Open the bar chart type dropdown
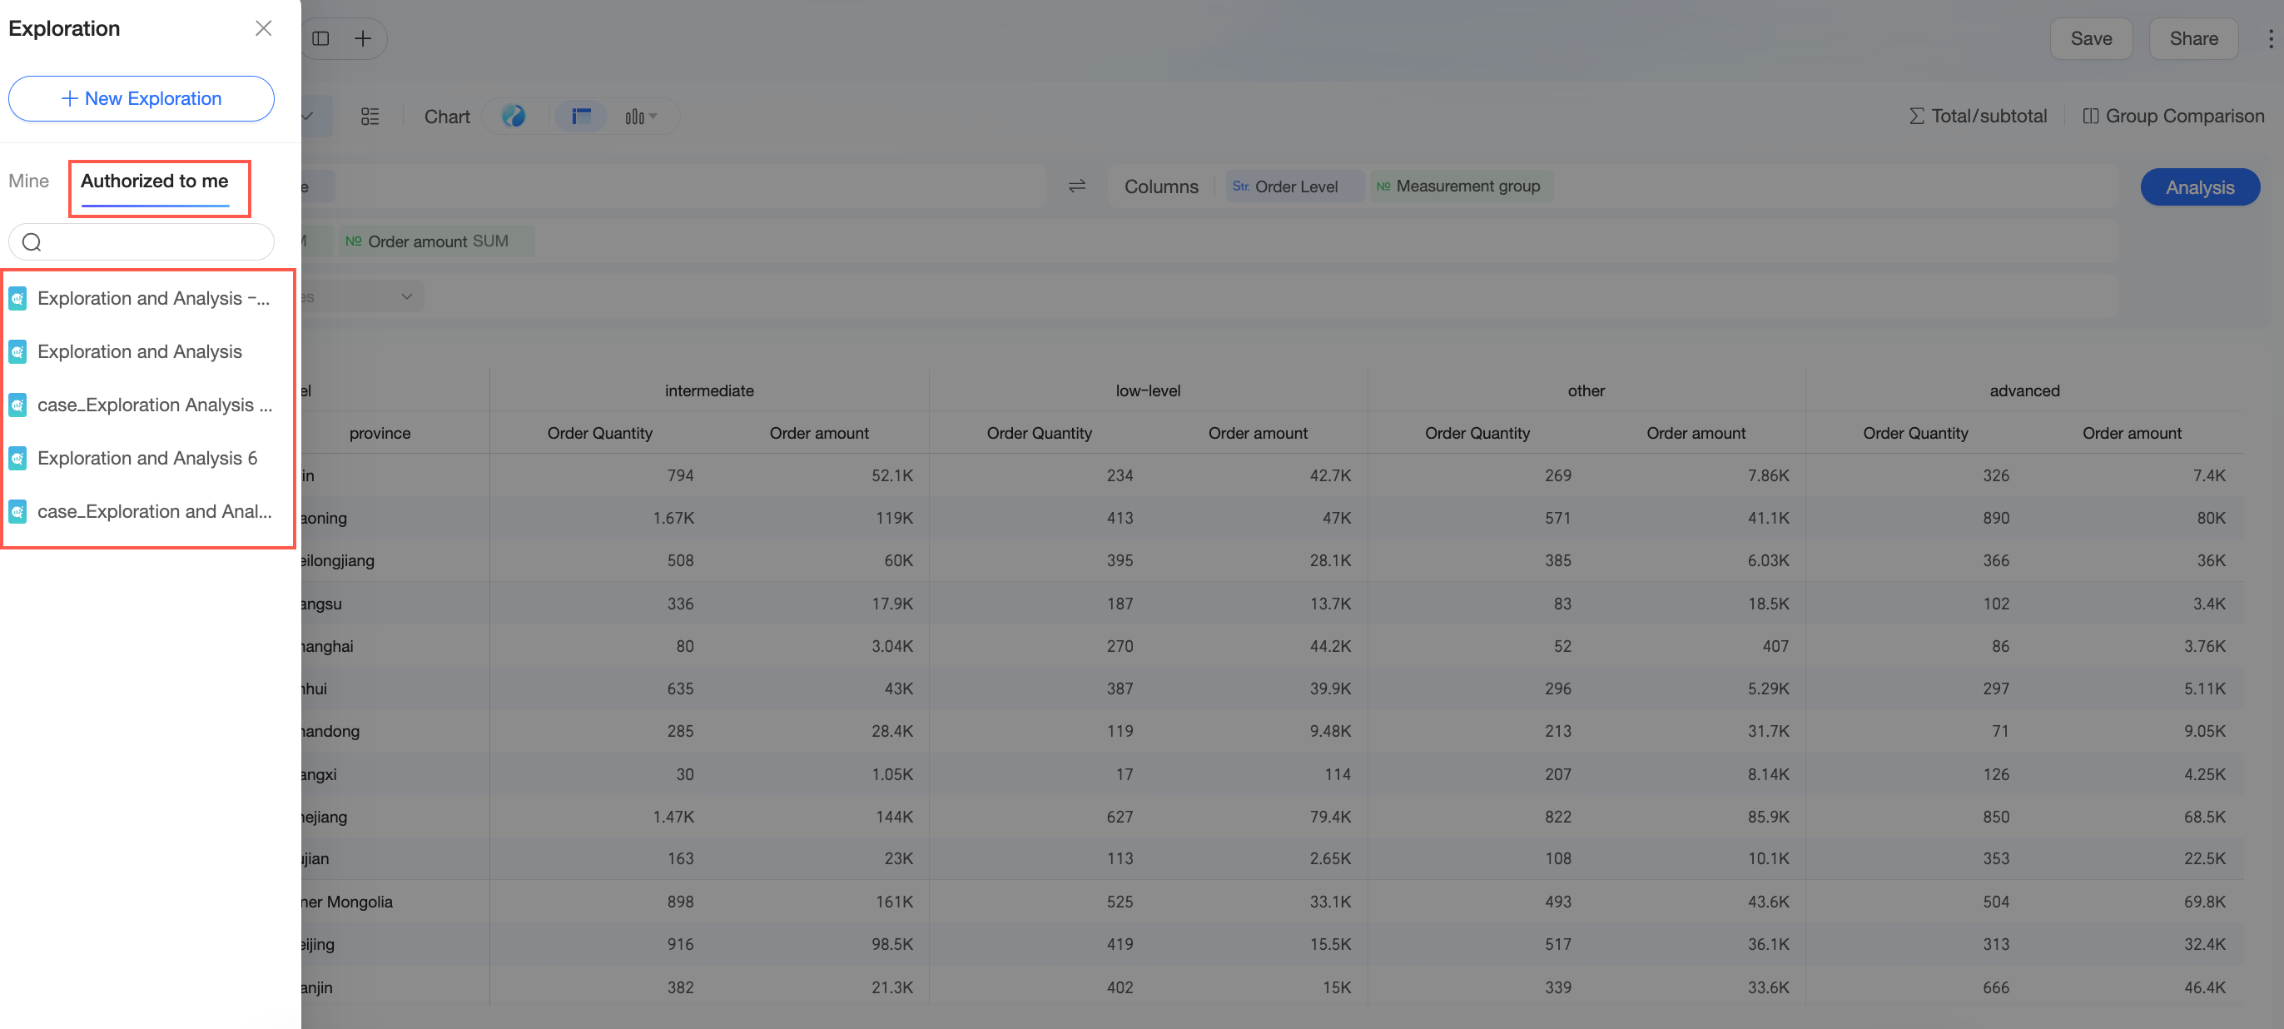This screenshot has width=2284, height=1029. [641, 117]
